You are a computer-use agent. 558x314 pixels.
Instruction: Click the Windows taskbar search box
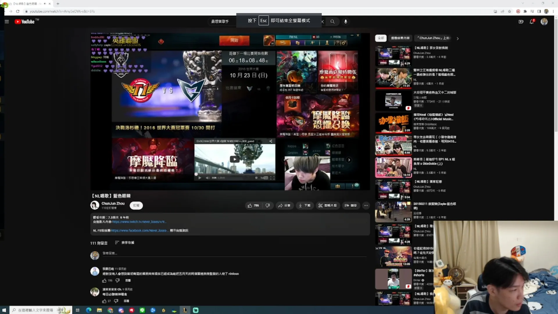pyautogui.click(x=41, y=310)
